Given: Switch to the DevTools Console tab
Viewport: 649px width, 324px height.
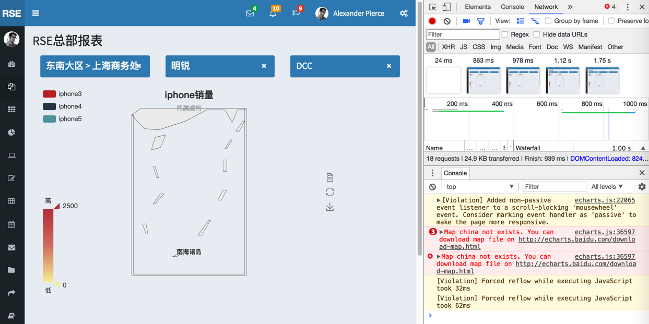Looking at the screenshot, I should pyautogui.click(x=512, y=7).
